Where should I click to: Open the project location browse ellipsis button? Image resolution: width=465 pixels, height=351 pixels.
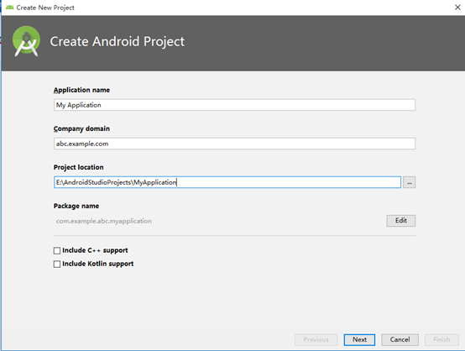(409, 182)
